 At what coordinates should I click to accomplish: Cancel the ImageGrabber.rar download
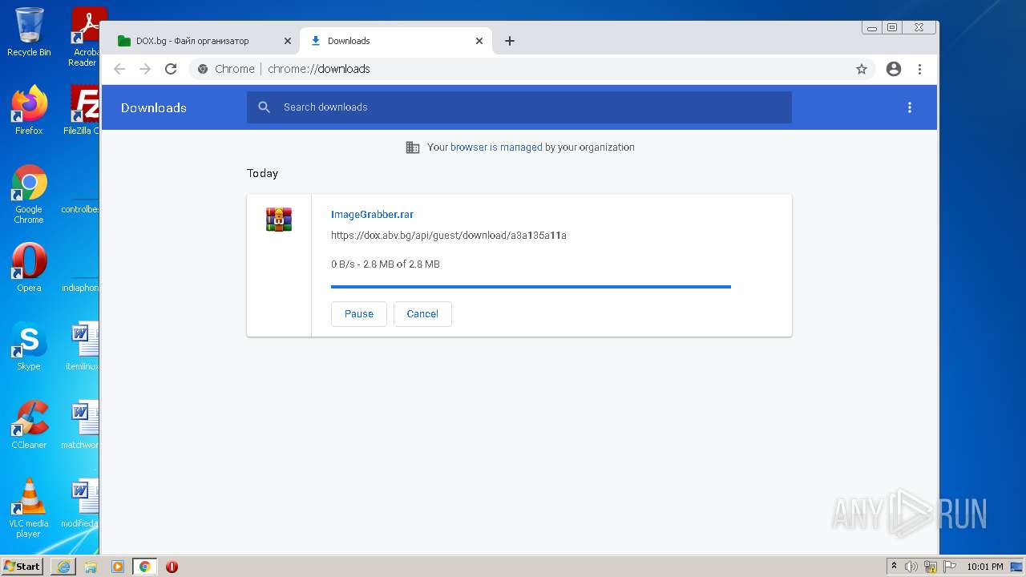tap(422, 314)
